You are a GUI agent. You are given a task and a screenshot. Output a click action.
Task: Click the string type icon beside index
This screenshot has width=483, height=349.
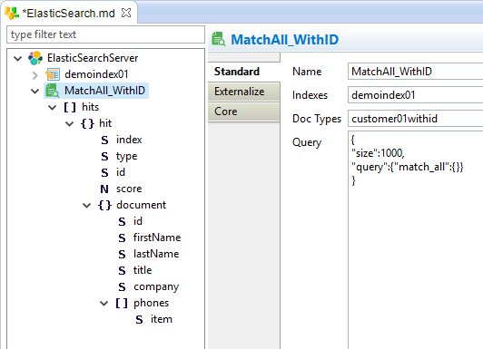click(x=104, y=140)
